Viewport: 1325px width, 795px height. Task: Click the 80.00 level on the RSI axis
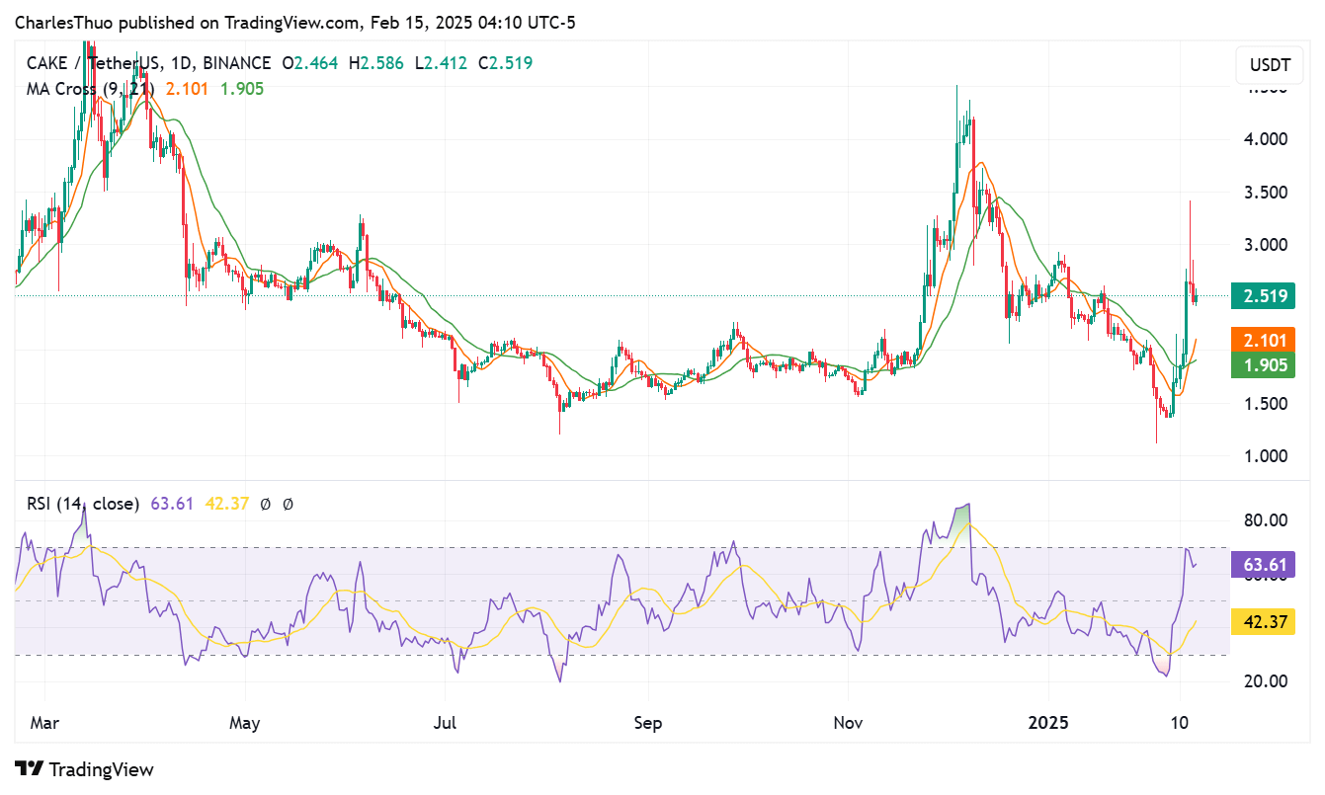(1264, 520)
